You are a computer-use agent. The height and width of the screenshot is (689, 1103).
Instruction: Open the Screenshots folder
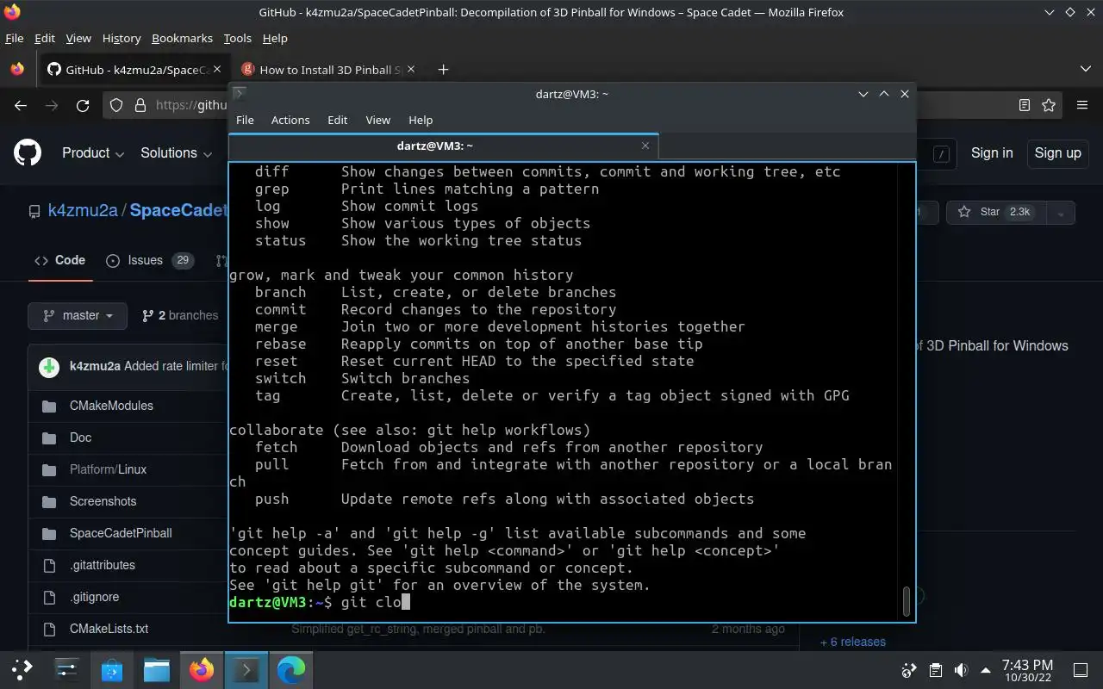(x=103, y=501)
